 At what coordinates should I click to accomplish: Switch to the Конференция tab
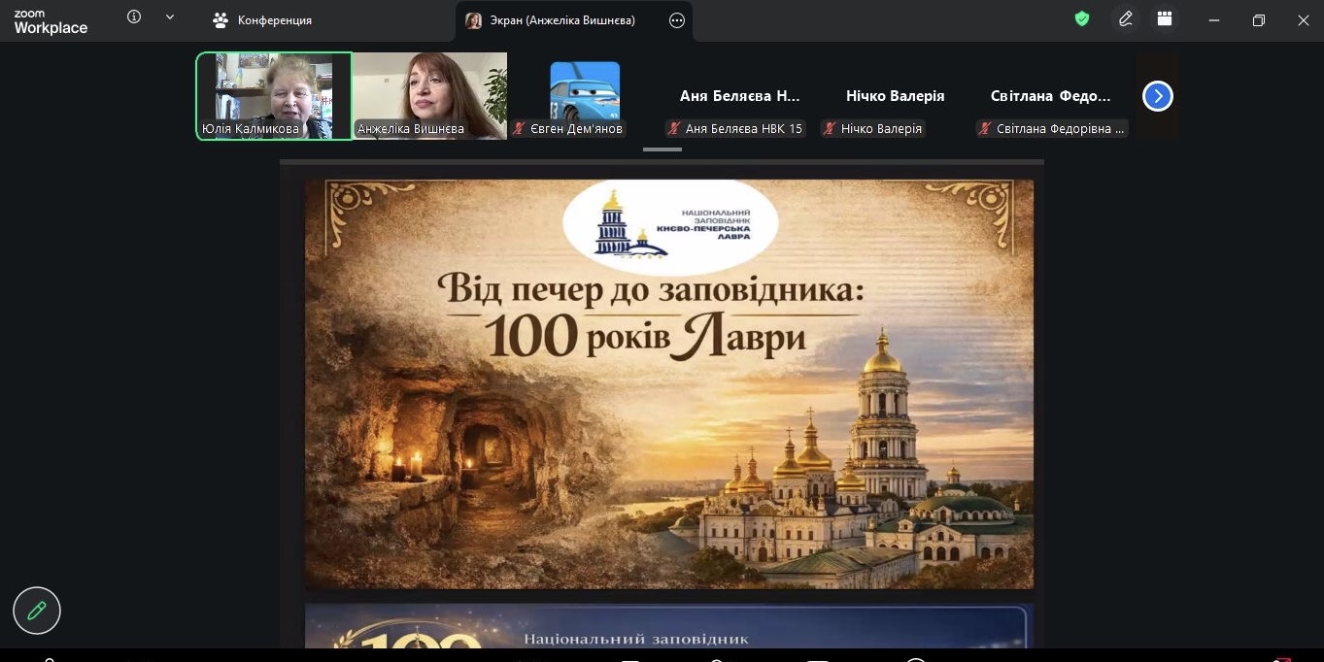pos(263,20)
